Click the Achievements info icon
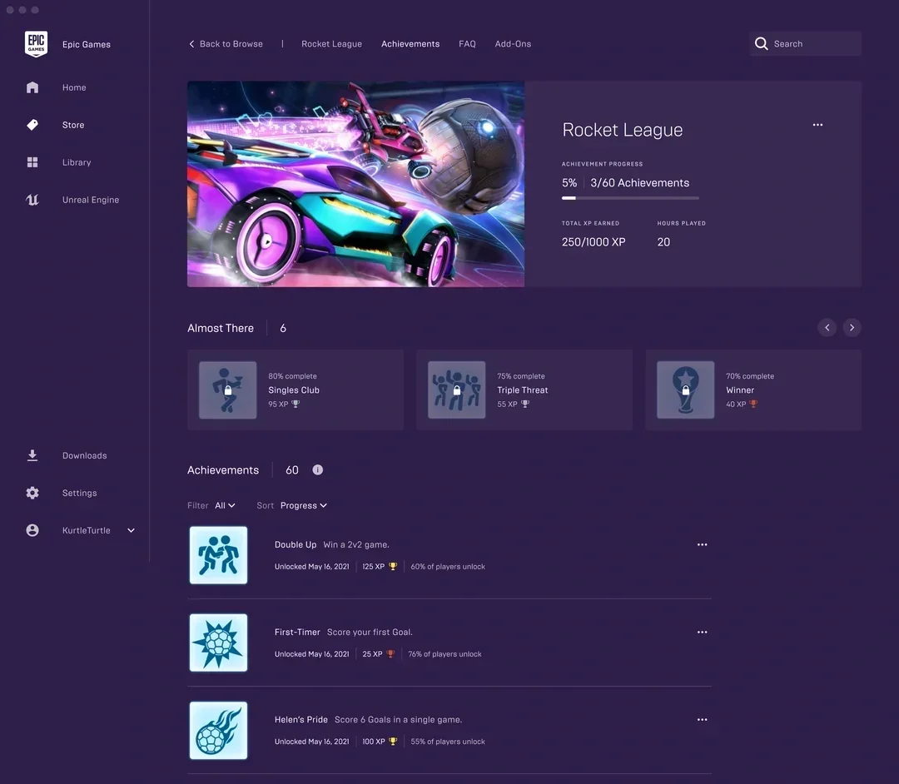This screenshot has height=784, width=899. click(318, 470)
